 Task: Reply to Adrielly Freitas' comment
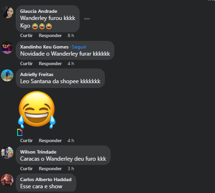pyautogui.click(x=50, y=141)
